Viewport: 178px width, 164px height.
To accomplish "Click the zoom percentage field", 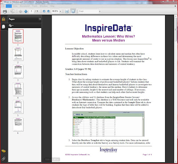I will click(x=55, y=11).
